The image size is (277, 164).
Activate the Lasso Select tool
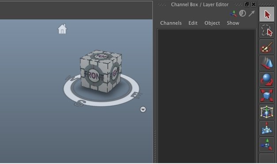pos(267,30)
